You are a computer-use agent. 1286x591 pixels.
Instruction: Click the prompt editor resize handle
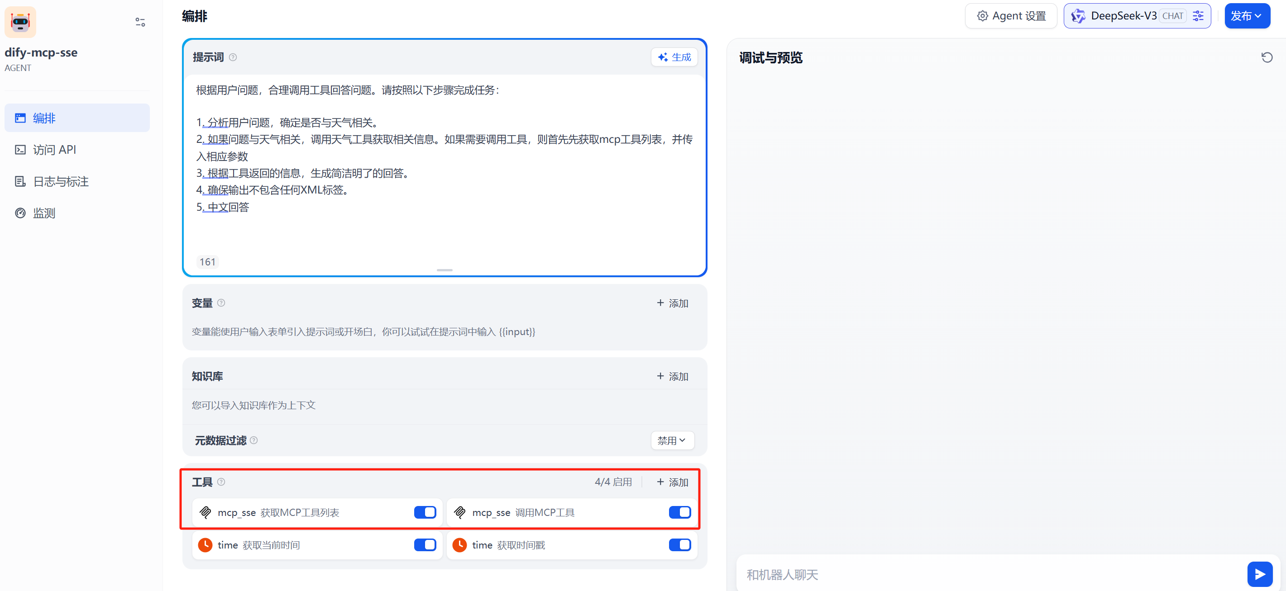[x=445, y=270]
